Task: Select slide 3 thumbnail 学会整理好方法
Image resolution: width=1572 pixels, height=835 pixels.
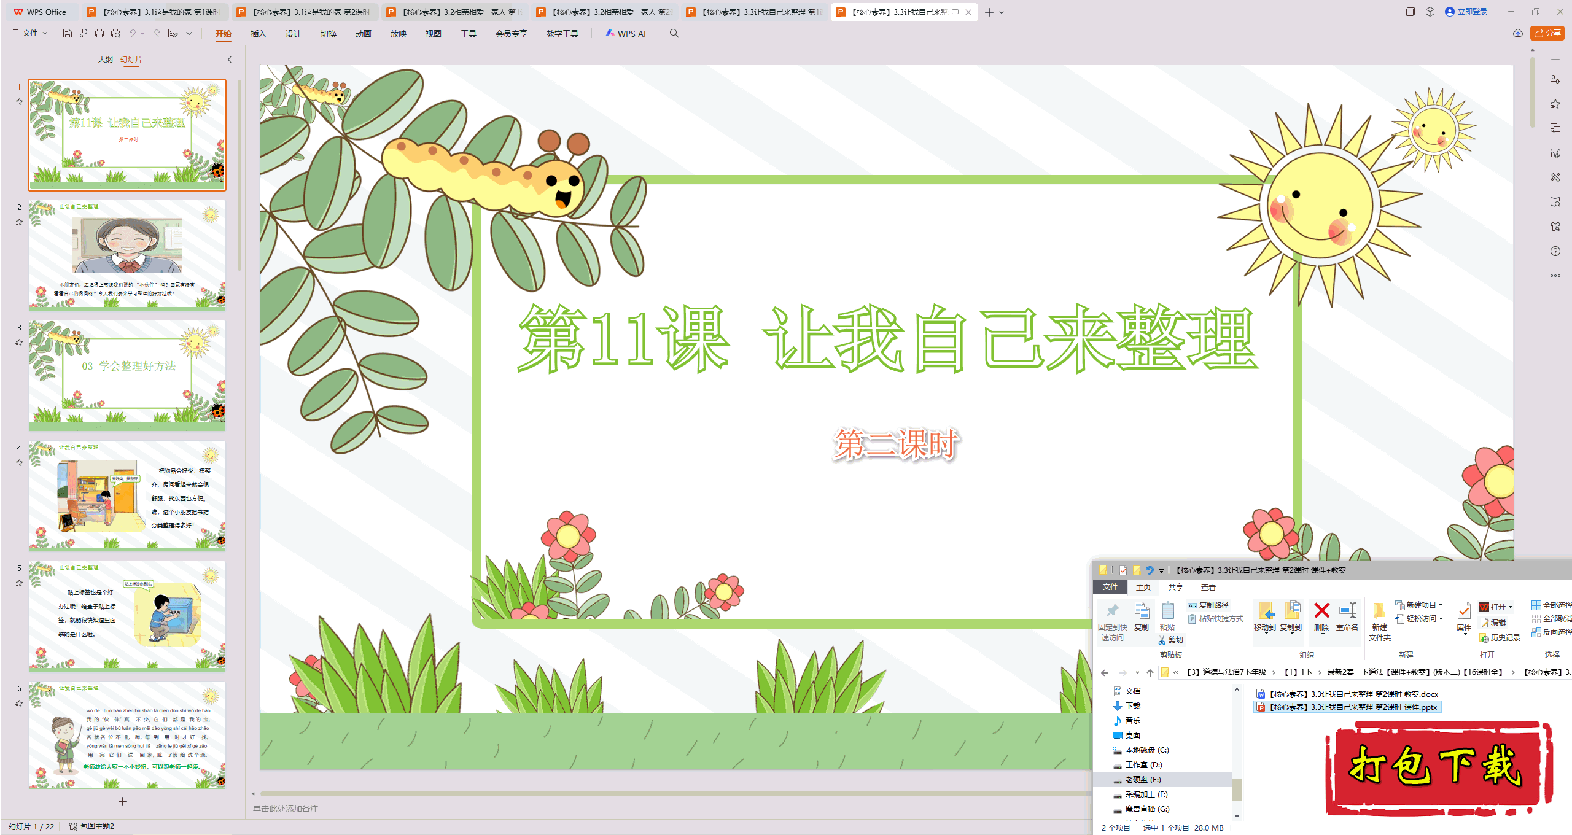Action: point(127,375)
